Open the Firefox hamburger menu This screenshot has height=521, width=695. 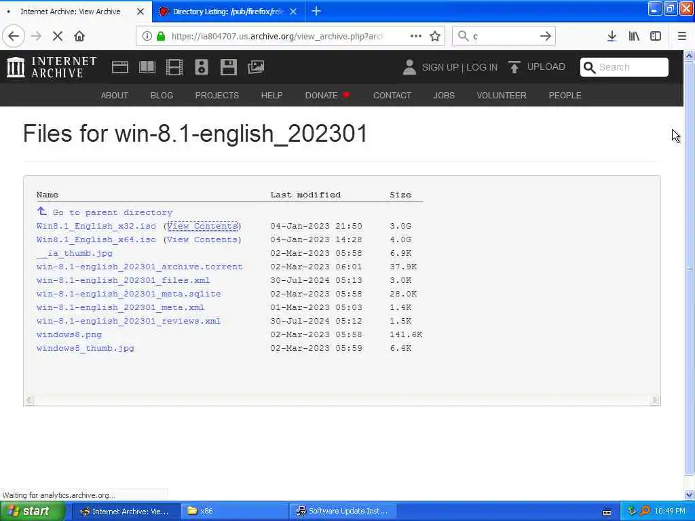pyautogui.click(x=681, y=37)
